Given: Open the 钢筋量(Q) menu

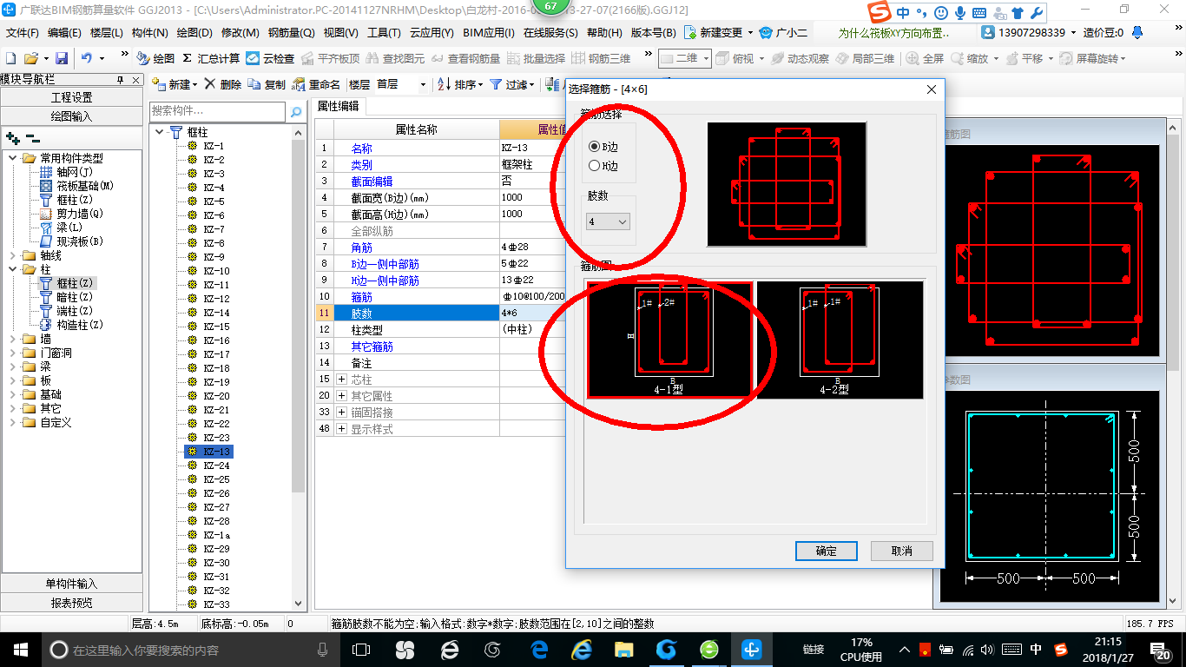Looking at the screenshot, I should 291,33.
